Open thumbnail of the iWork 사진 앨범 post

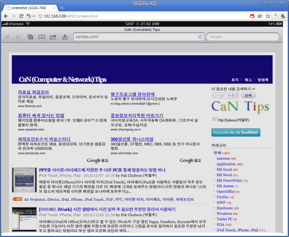tap(25, 220)
